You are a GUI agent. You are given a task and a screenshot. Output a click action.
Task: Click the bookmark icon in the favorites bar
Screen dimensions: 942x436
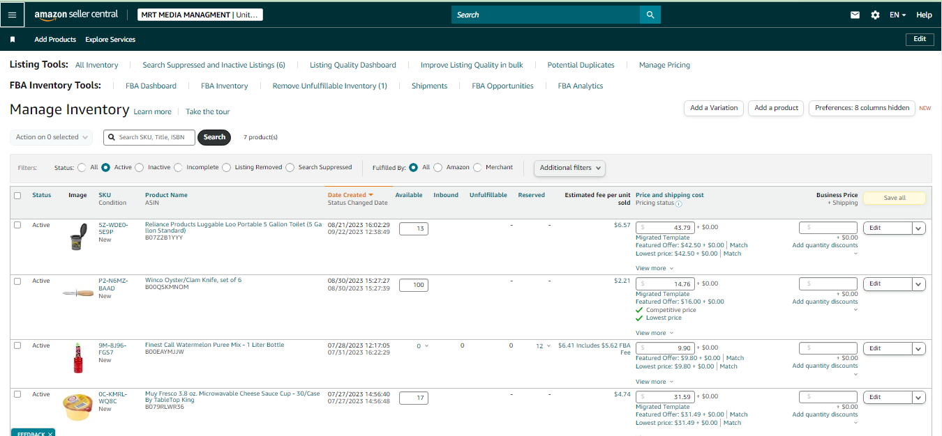[x=13, y=40]
